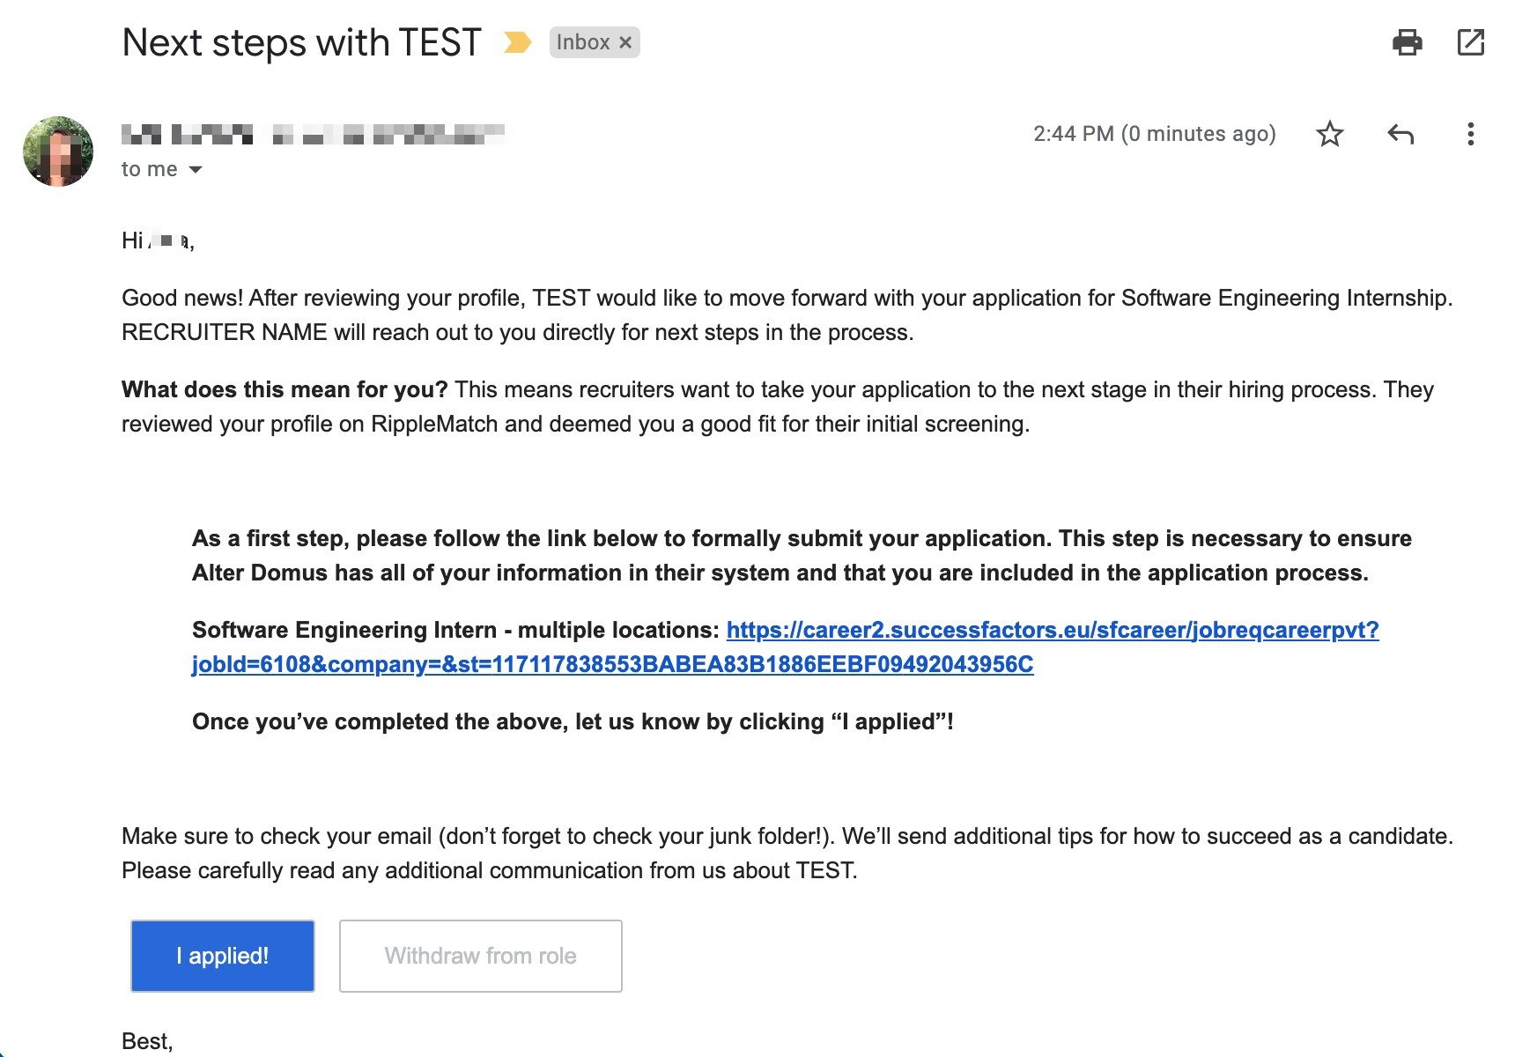Click the "Software Engineering Intern - multiple locations" text

pos(455,630)
